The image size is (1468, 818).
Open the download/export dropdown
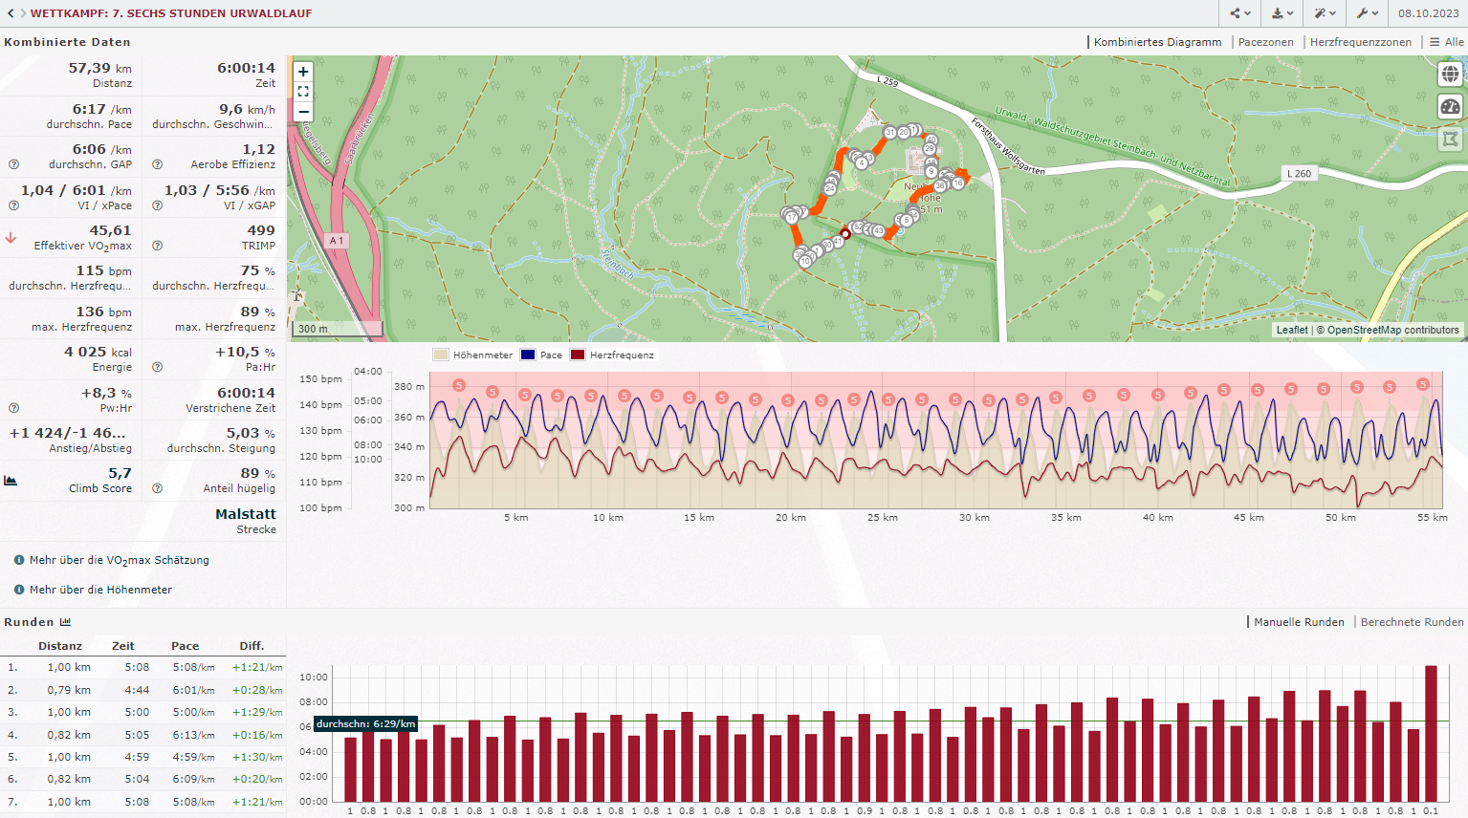click(x=1282, y=13)
